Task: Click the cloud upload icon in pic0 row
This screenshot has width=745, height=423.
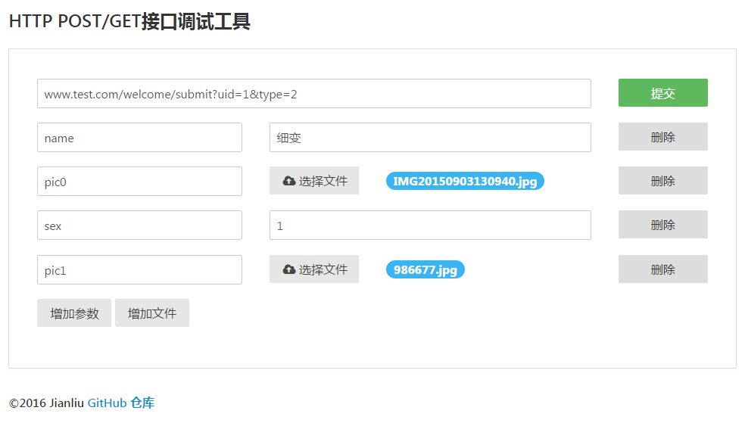Action: pos(288,181)
